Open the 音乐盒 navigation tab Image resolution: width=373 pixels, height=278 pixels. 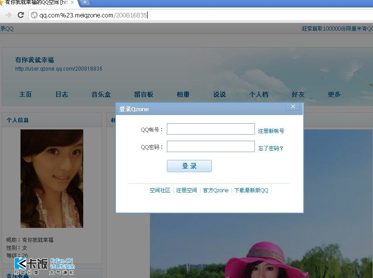(x=101, y=95)
